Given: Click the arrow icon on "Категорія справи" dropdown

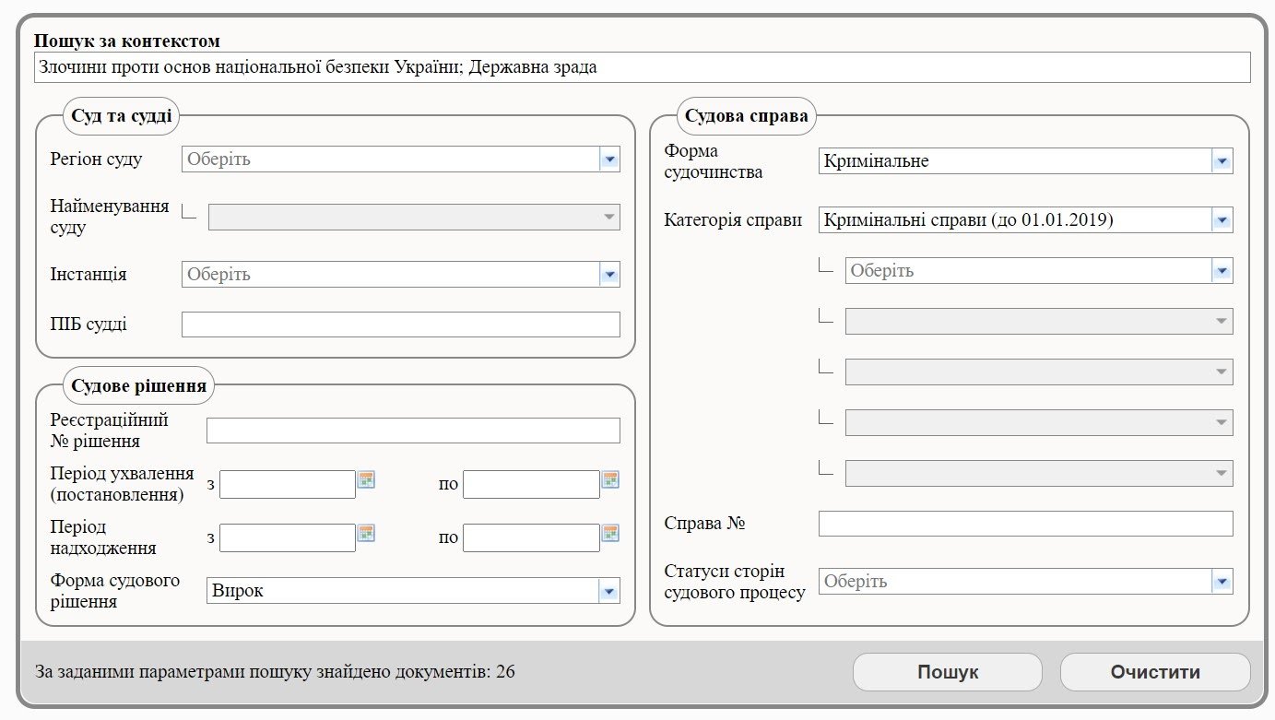Looking at the screenshot, I should (1222, 219).
